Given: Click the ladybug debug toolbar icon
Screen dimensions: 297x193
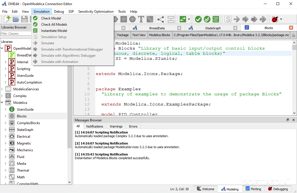Looking at the screenshot, I should pos(275,19).
